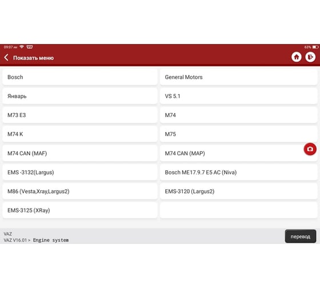Tap the Wi-Fi status icon
The width and height of the screenshot is (320, 288).
[x=22, y=47]
